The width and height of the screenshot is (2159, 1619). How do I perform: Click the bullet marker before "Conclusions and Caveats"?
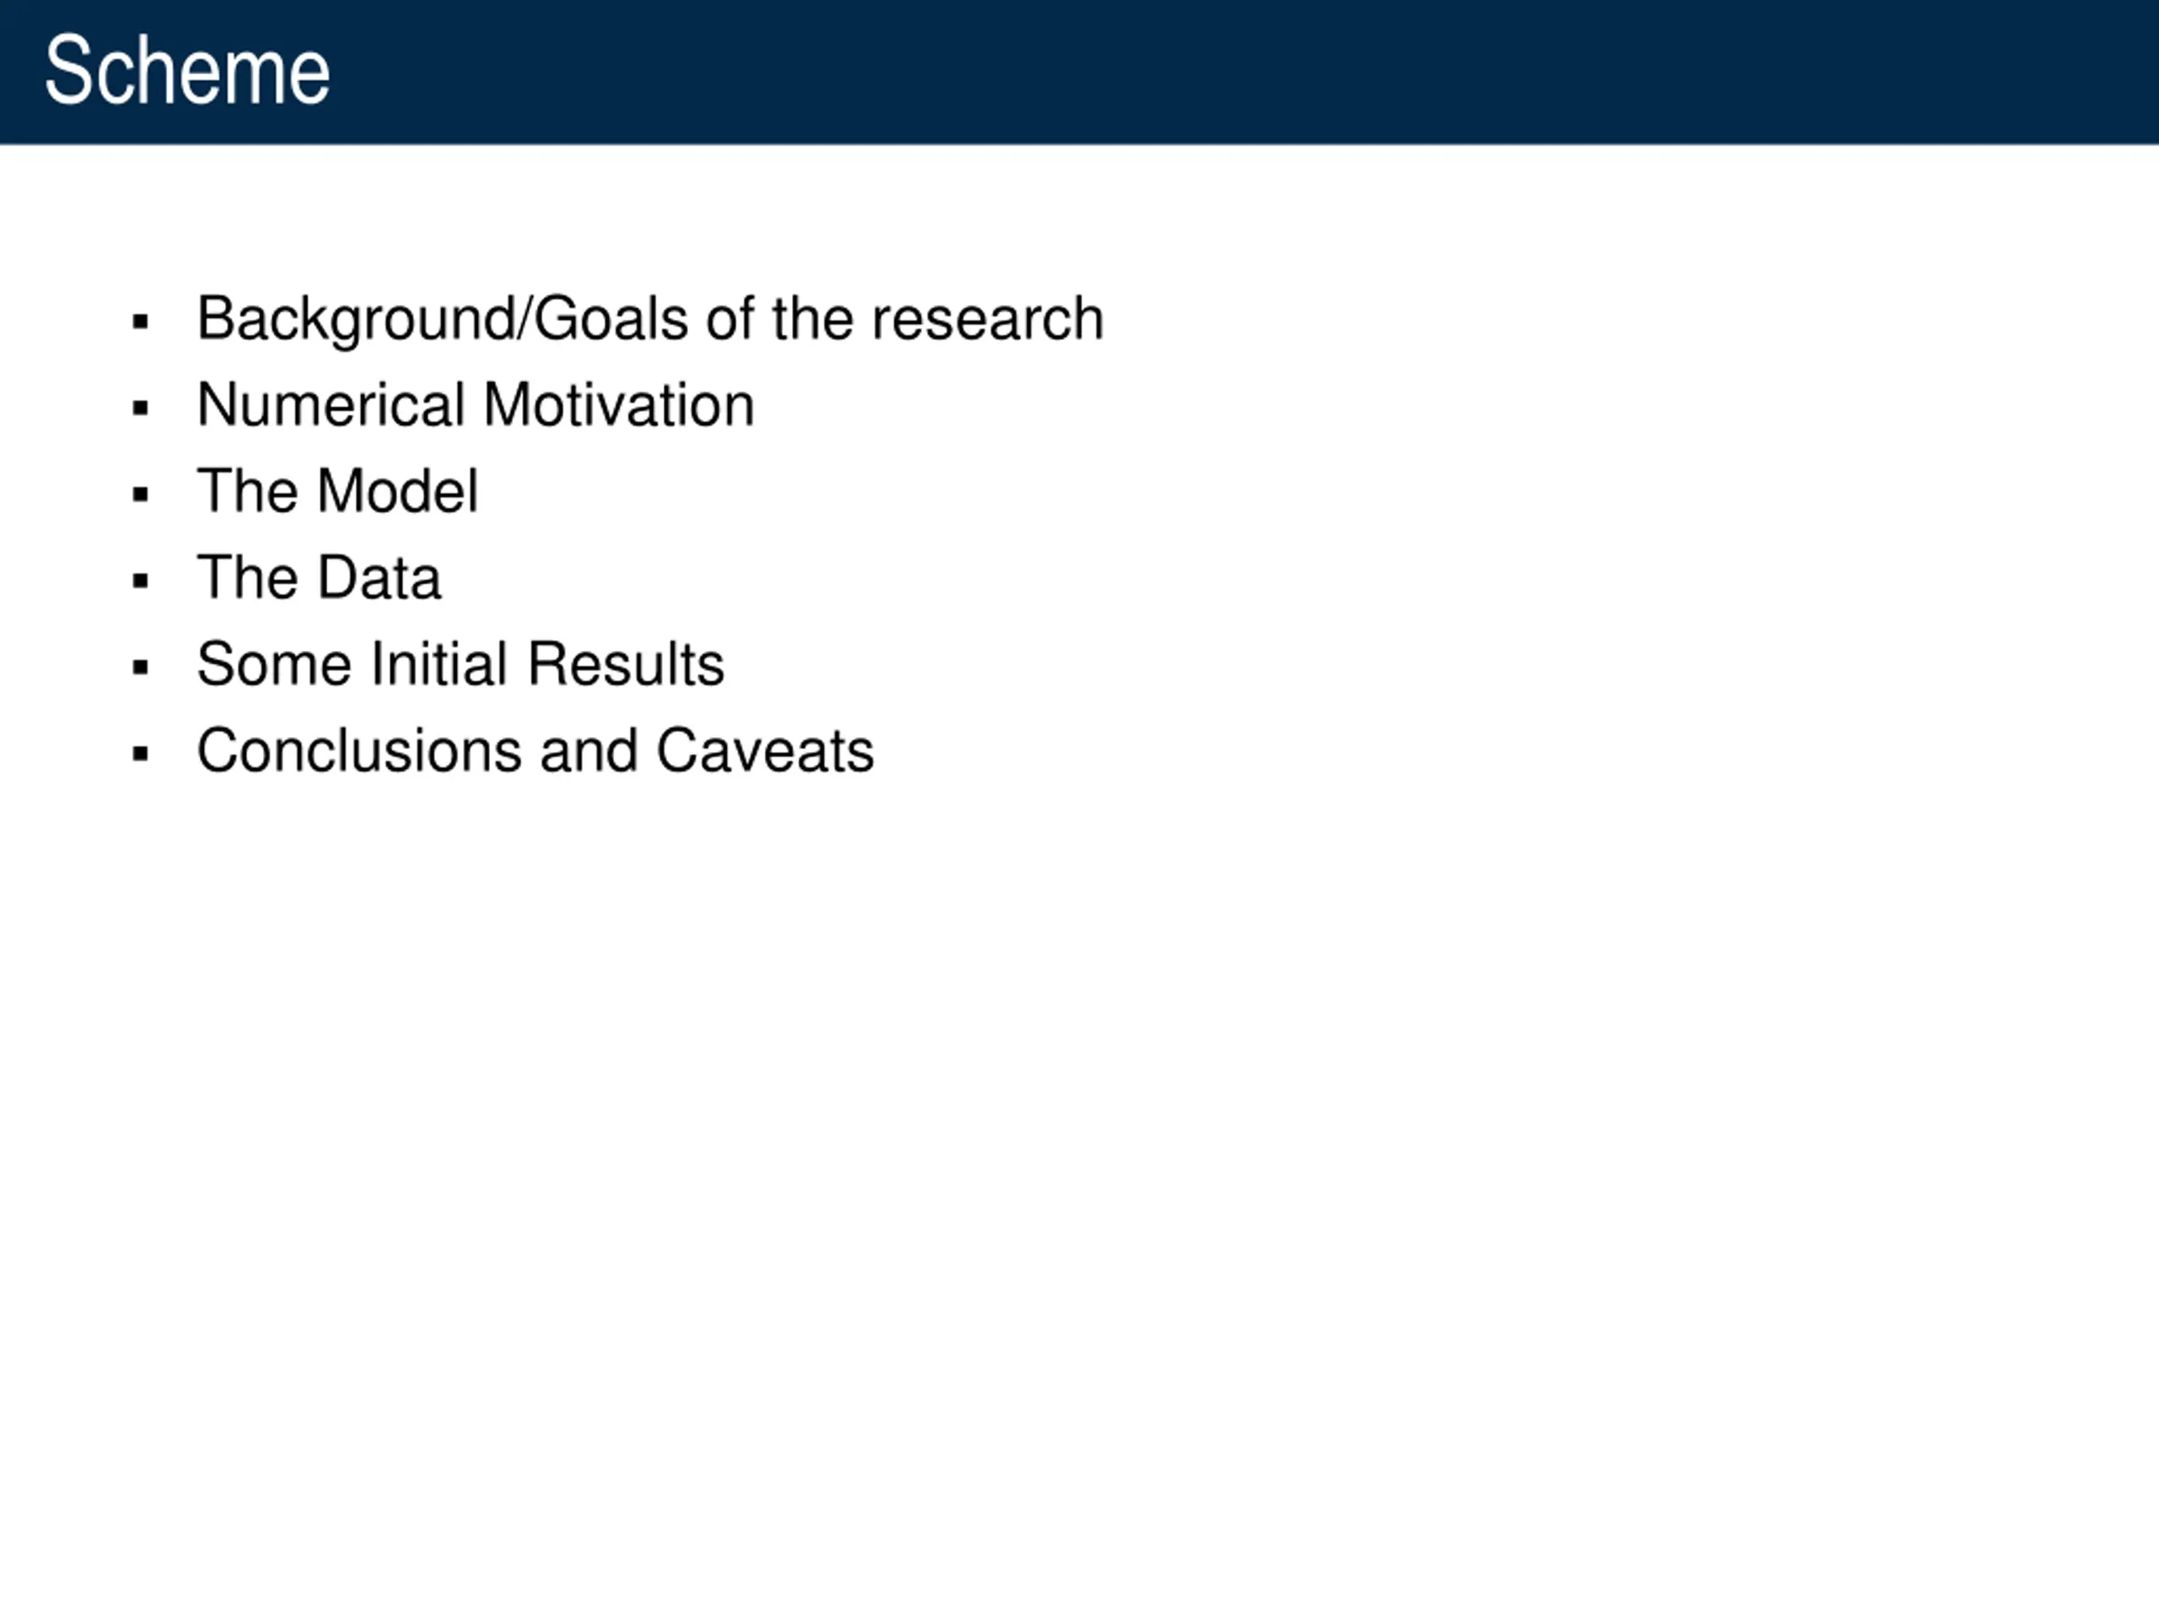point(141,755)
